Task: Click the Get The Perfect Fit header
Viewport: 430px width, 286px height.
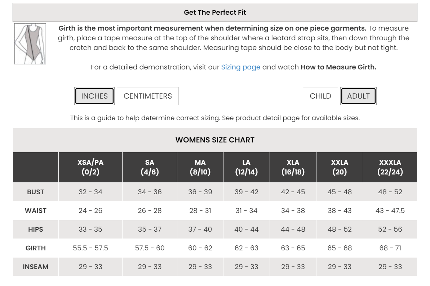Action: pos(215,13)
